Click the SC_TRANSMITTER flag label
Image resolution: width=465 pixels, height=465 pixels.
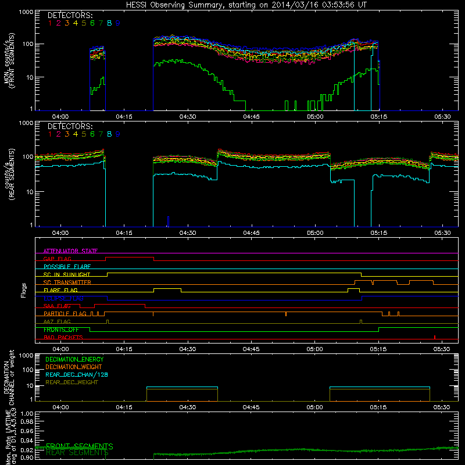click(67, 282)
